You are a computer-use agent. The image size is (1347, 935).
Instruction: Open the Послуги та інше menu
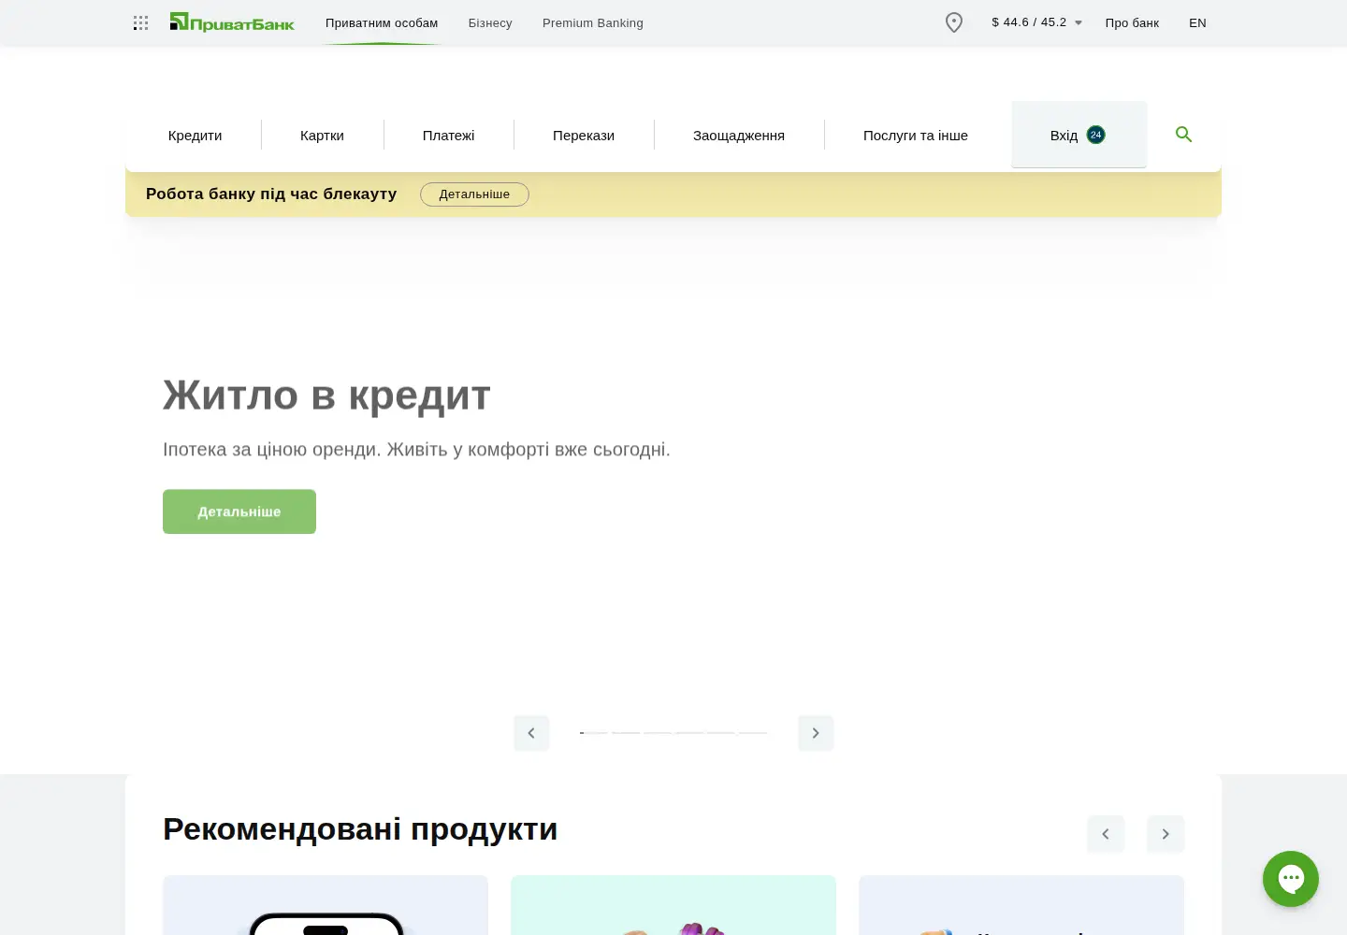[x=916, y=136]
